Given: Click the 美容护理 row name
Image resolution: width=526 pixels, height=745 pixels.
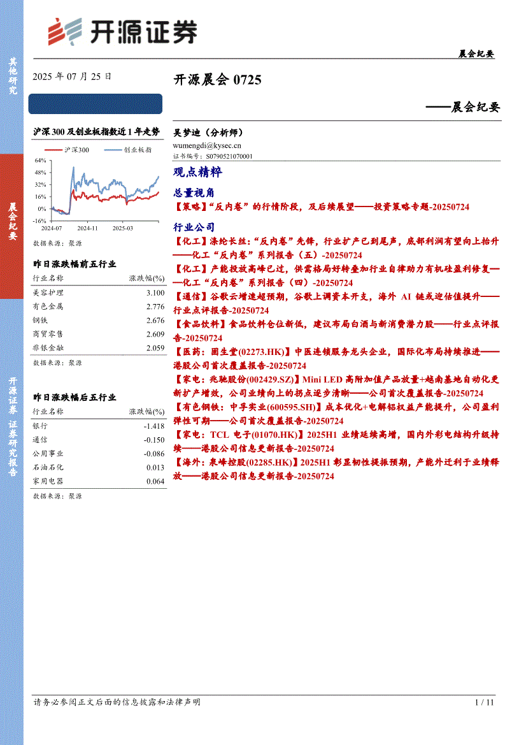Looking at the screenshot, I should pos(48,293).
